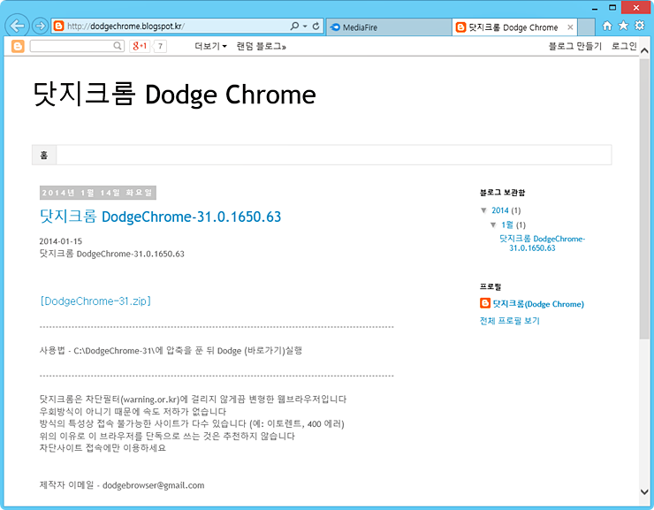The width and height of the screenshot is (654, 510).
Task: Click the date header 2014년 1월 14일 화요일
Action: click(x=98, y=193)
